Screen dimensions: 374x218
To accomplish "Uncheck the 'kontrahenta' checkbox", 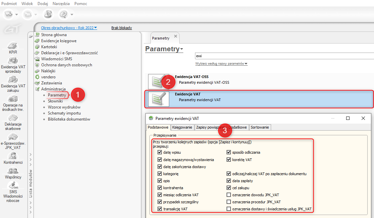I will pyautogui.click(x=160, y=188).
